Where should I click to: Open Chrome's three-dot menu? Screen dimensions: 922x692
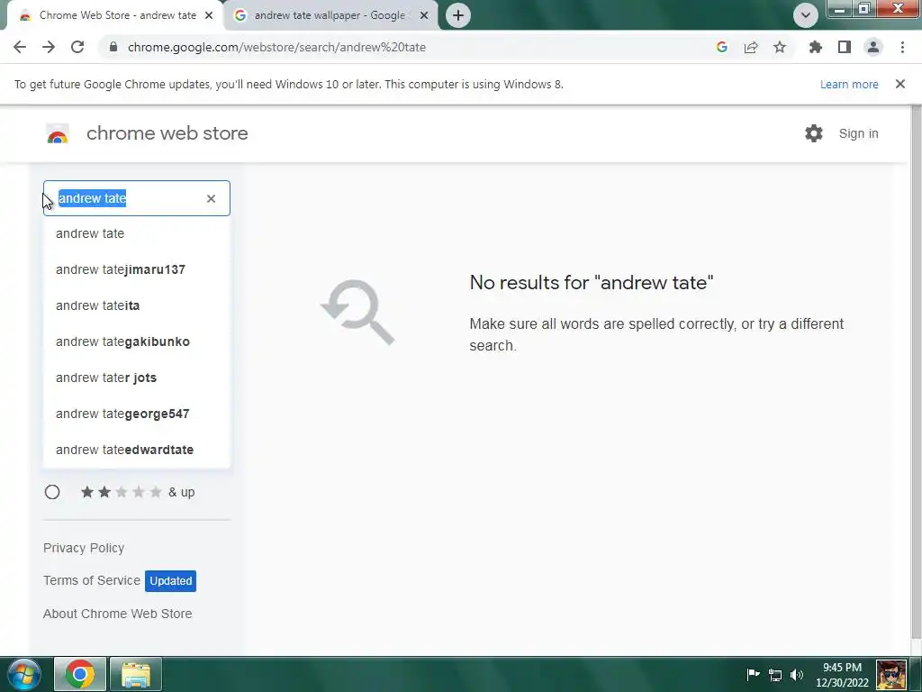902,47
